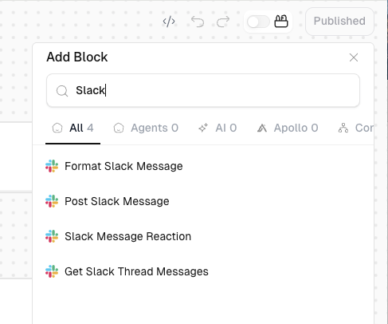Screen dimensions: 388x324
Task: Toggle the switch beside the toolbox icon
Action: click(x=258, y=22)
